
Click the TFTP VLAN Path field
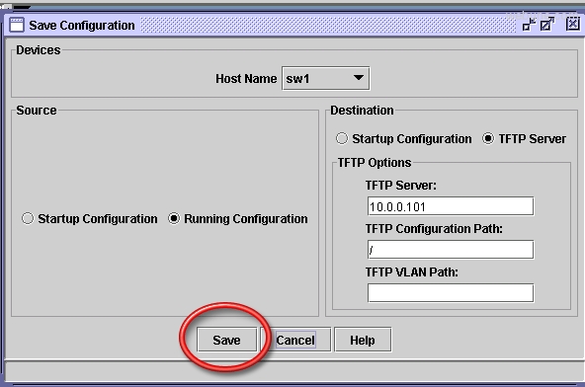coord(451,293)
